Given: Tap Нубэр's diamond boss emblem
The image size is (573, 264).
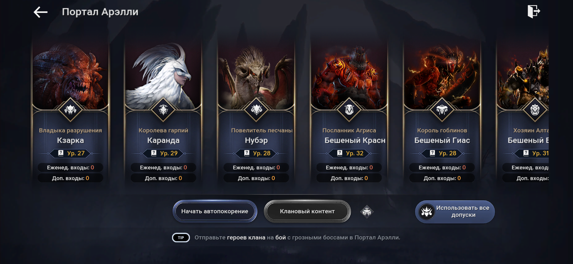Looking at the screenshot, I should [x=256, y=110].
